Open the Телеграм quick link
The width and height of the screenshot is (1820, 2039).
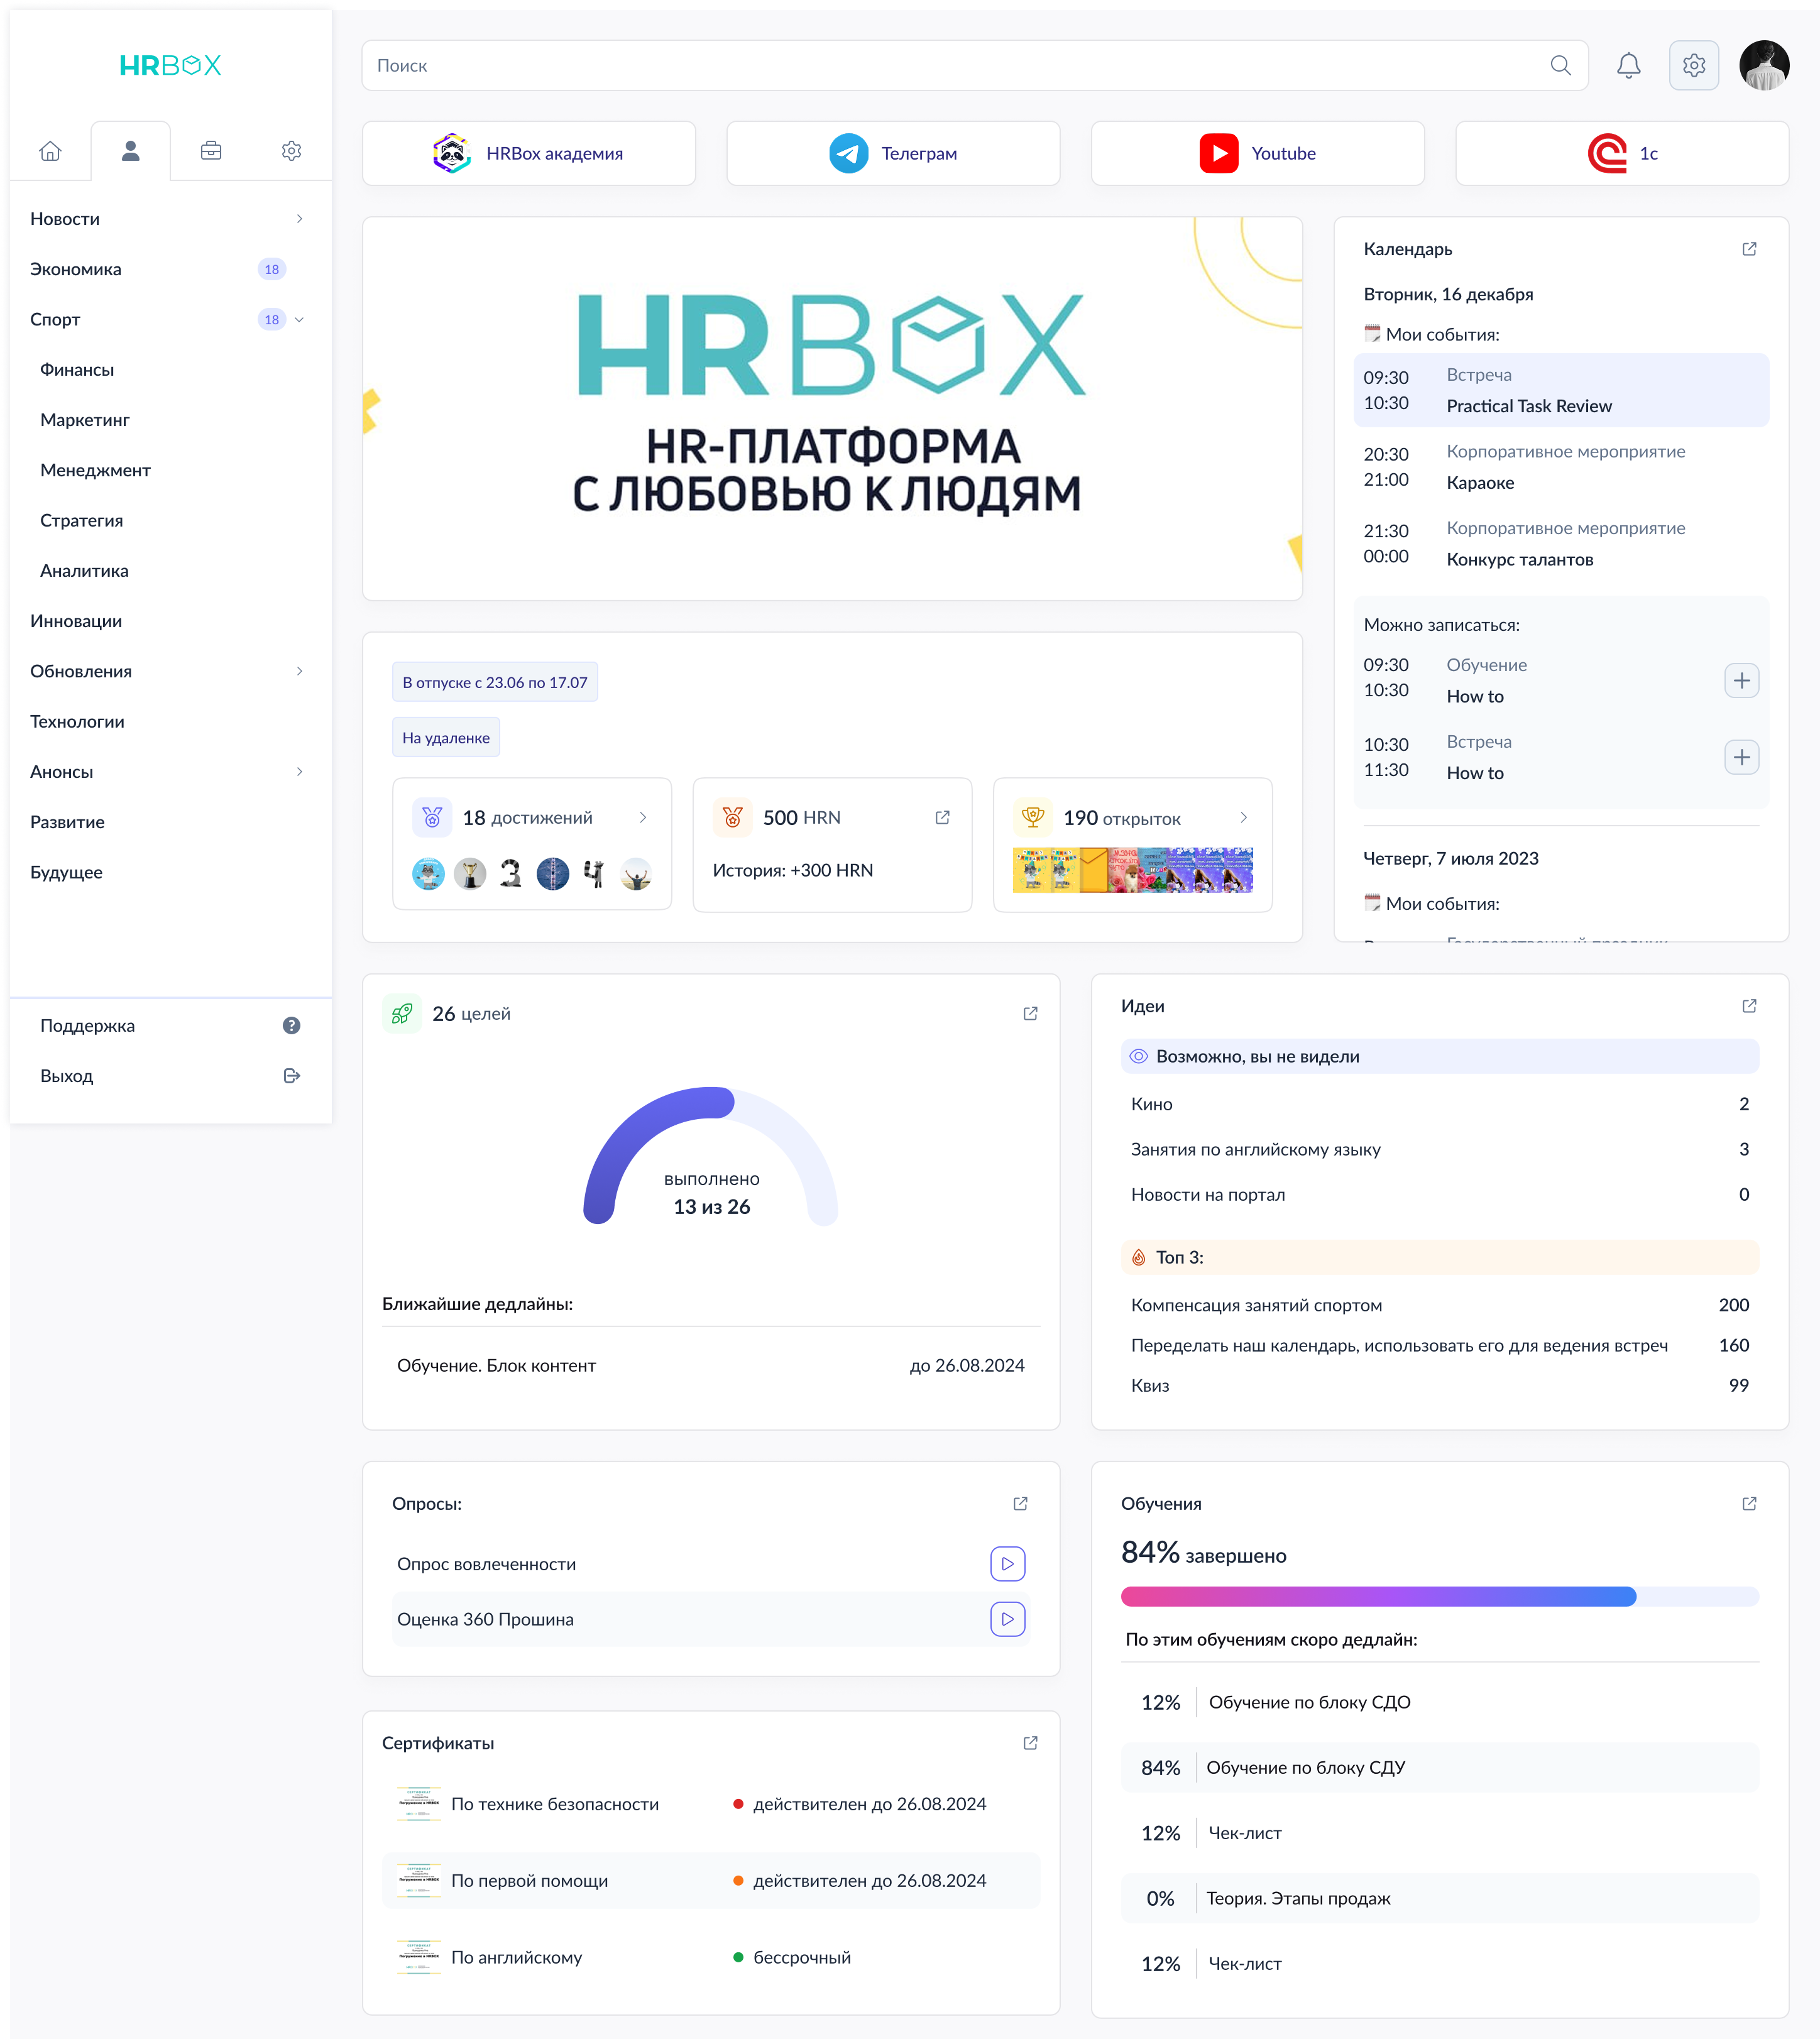(893, 153)
